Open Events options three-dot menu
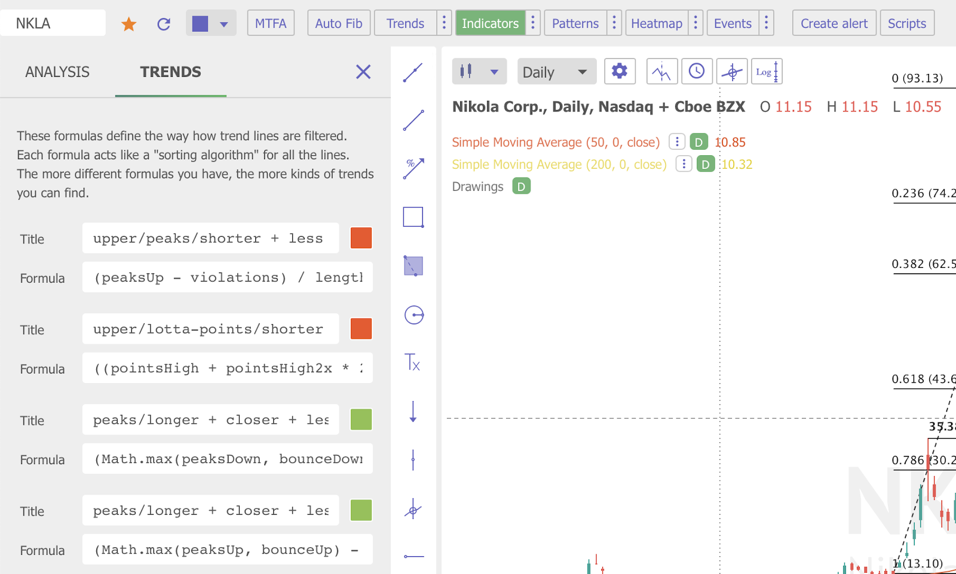This screenshot has width=956, height=574. (767, 23)
